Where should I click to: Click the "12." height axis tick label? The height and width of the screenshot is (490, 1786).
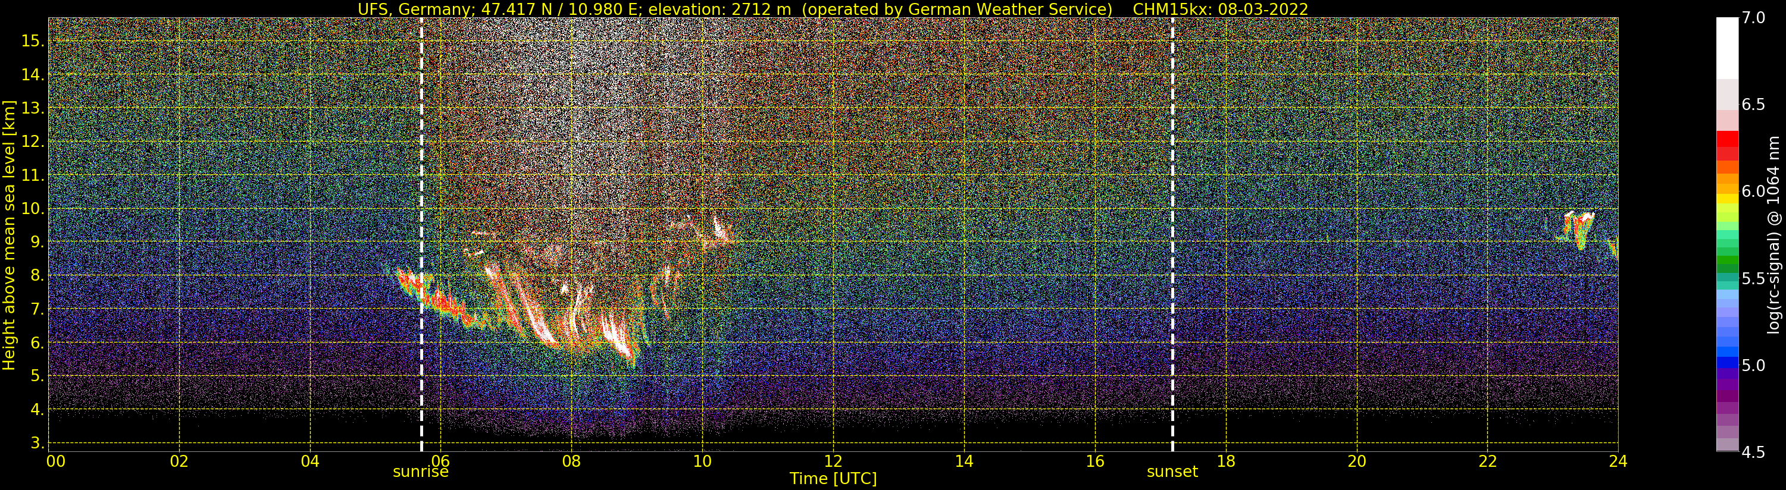click(33, 142)
